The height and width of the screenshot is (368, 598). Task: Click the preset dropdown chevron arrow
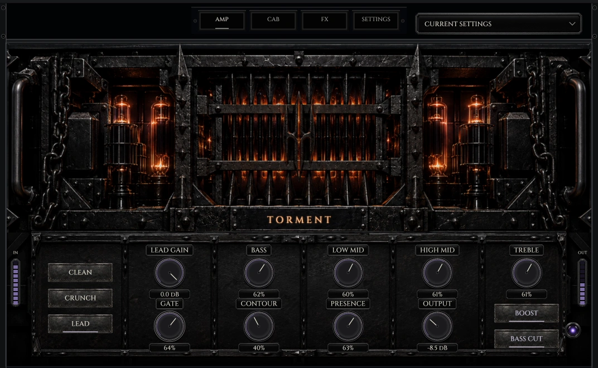572,23
